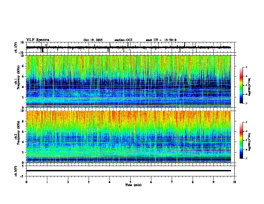Viewport: 264px width, 204px height.
Task: Click the ch.2 colorbar log(PSD) label
Action: [249, 142]
